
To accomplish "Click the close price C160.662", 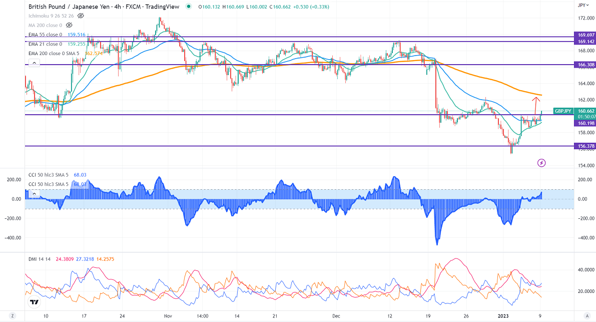I will 280,7.
